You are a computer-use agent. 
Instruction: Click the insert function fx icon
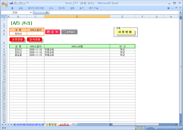coord(47,12)
